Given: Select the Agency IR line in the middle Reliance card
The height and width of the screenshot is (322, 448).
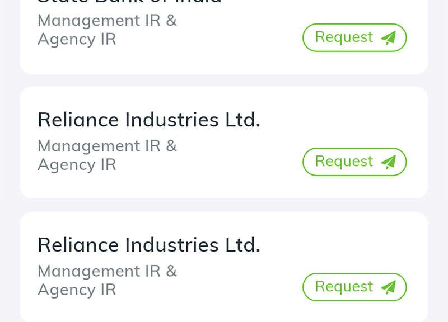Looking at the screenshot, I should click(x=77, y=165).
